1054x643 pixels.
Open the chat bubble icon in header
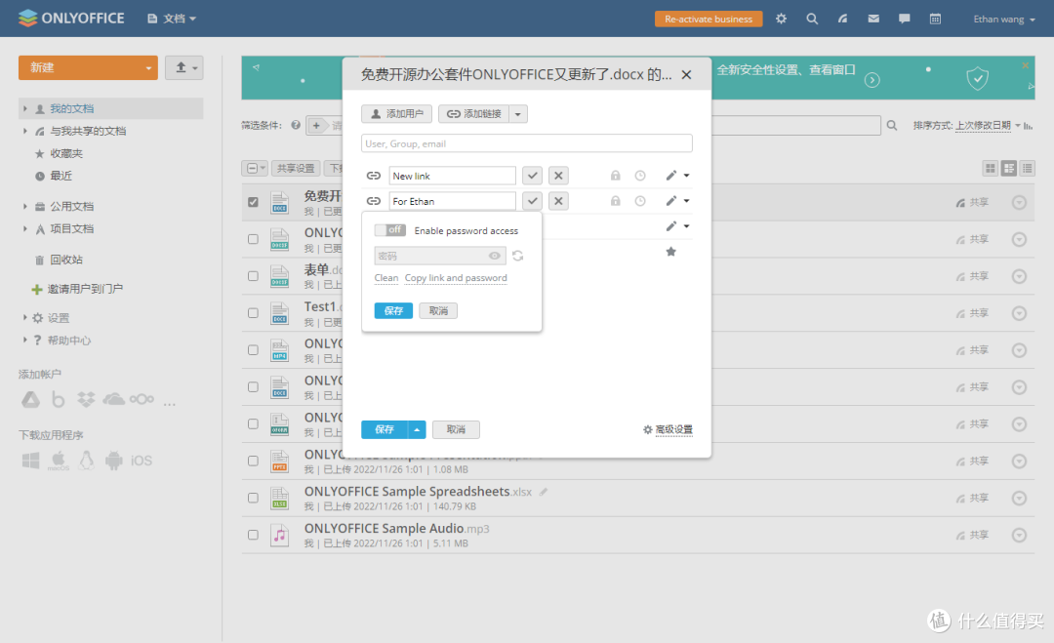tap(904, 19)
